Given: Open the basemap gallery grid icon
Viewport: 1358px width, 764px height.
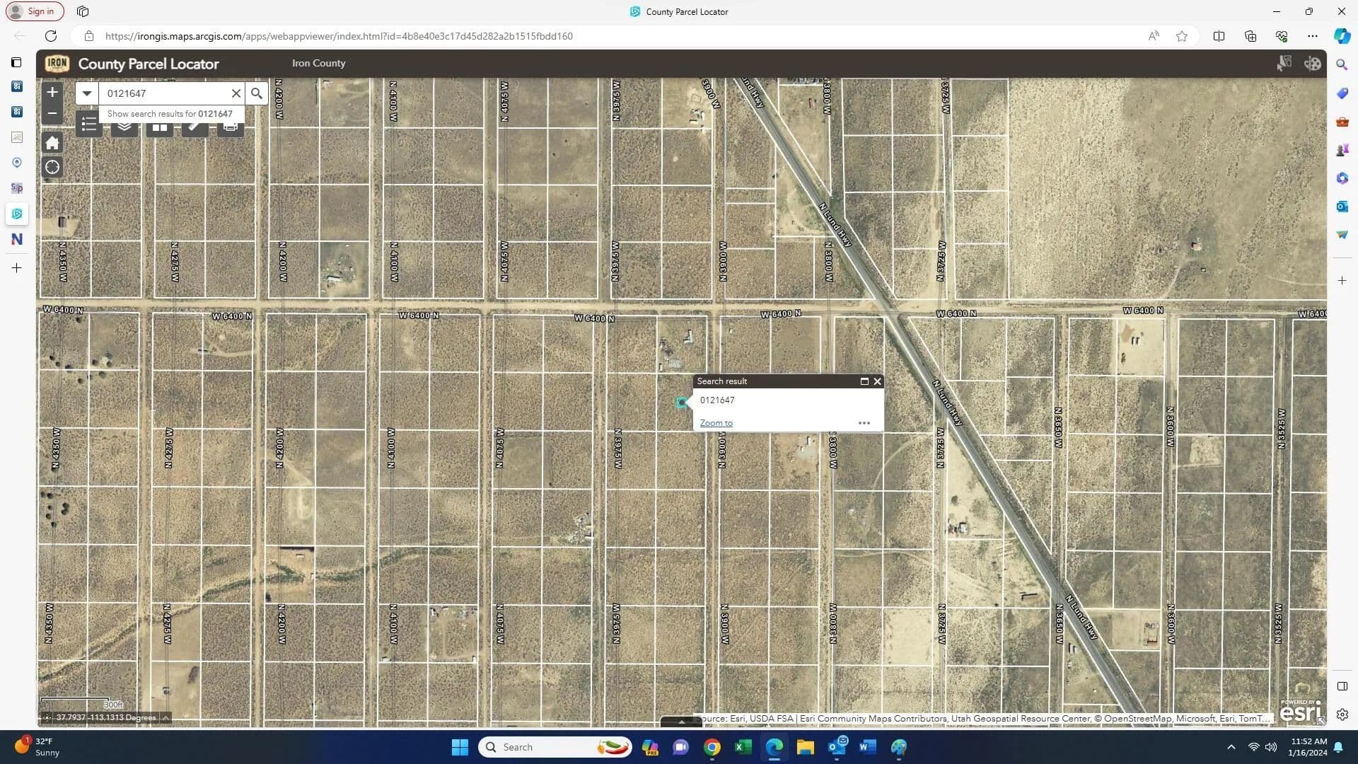Looking at the screenshot, I should (x=160, y=128).
